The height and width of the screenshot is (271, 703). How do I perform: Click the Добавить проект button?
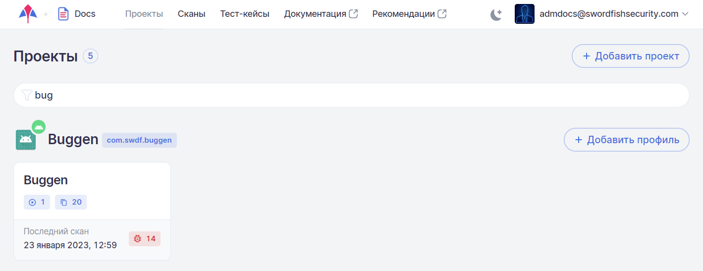point(630,56)
